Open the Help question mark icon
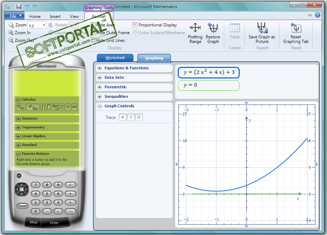This screenshot has width=327, height=235. [x=317, y=15]
